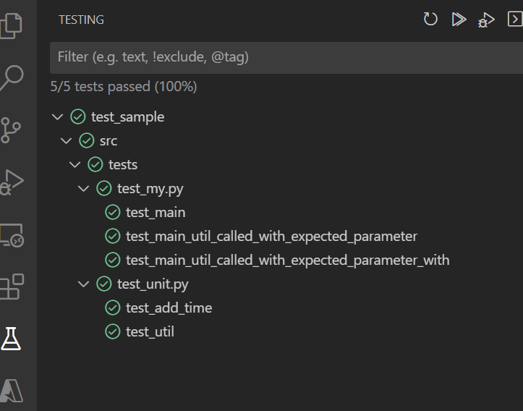
Task: Select test_main_util_called_with_expected_parameter label
Action: click(x=271, y=237)
